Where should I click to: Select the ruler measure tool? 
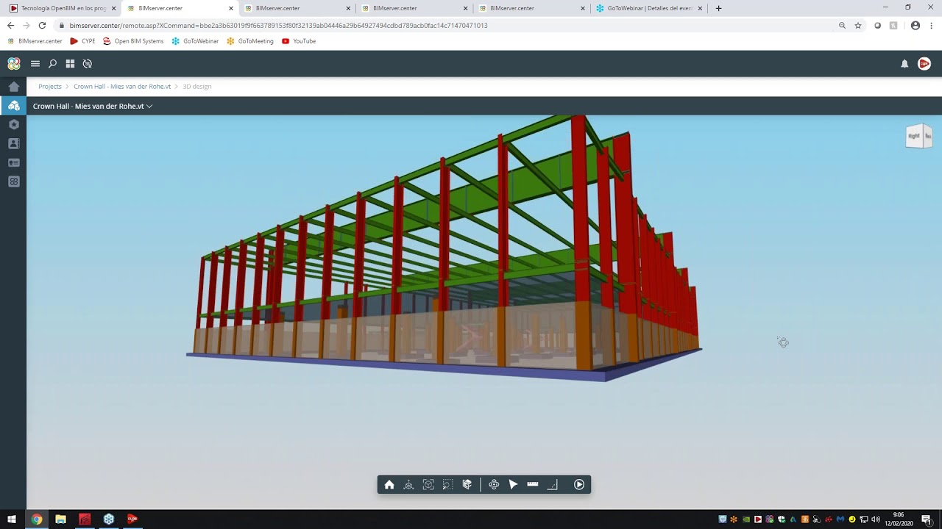[x=533, y=485]
